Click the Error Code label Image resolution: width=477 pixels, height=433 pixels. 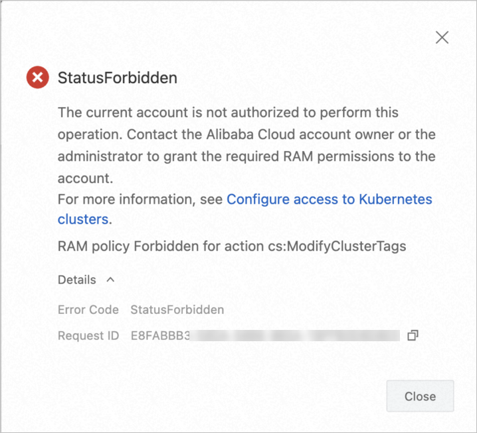click(x=88, y=309)
